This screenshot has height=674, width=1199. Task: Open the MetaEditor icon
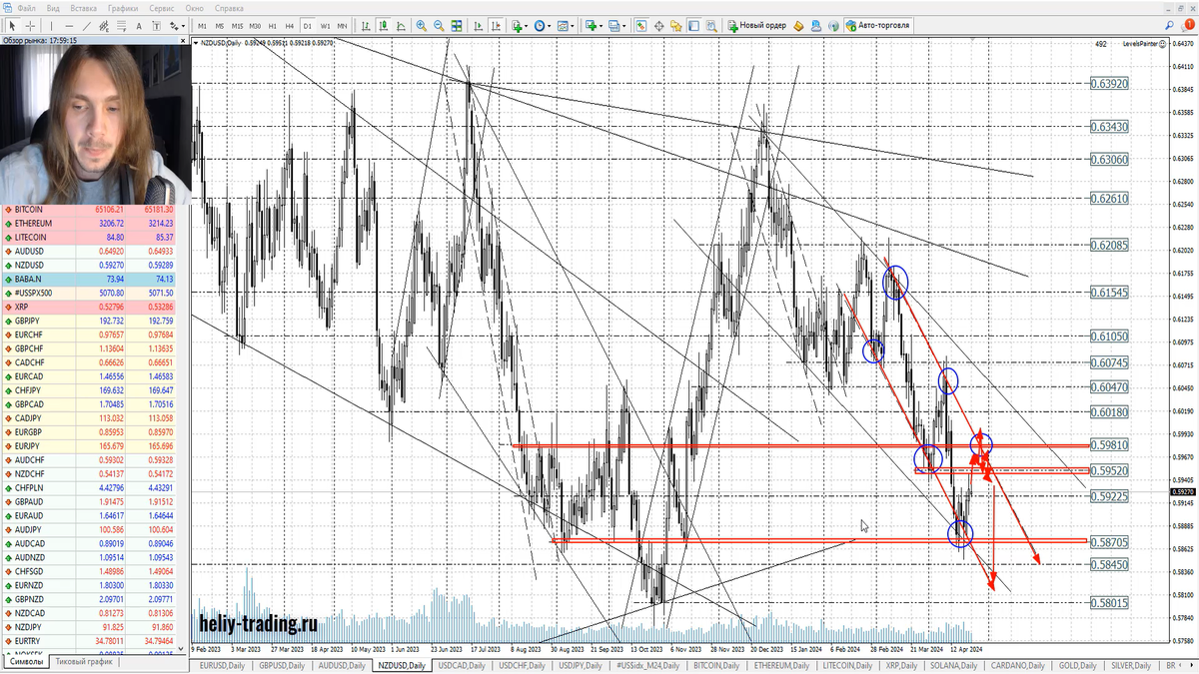(798, 25)
